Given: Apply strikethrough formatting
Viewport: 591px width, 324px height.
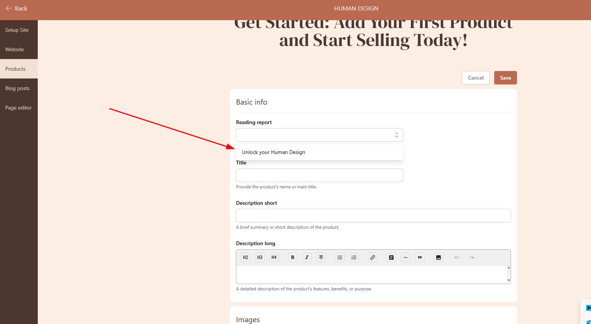Looking at the screenshot, I should tap(321, 257).
